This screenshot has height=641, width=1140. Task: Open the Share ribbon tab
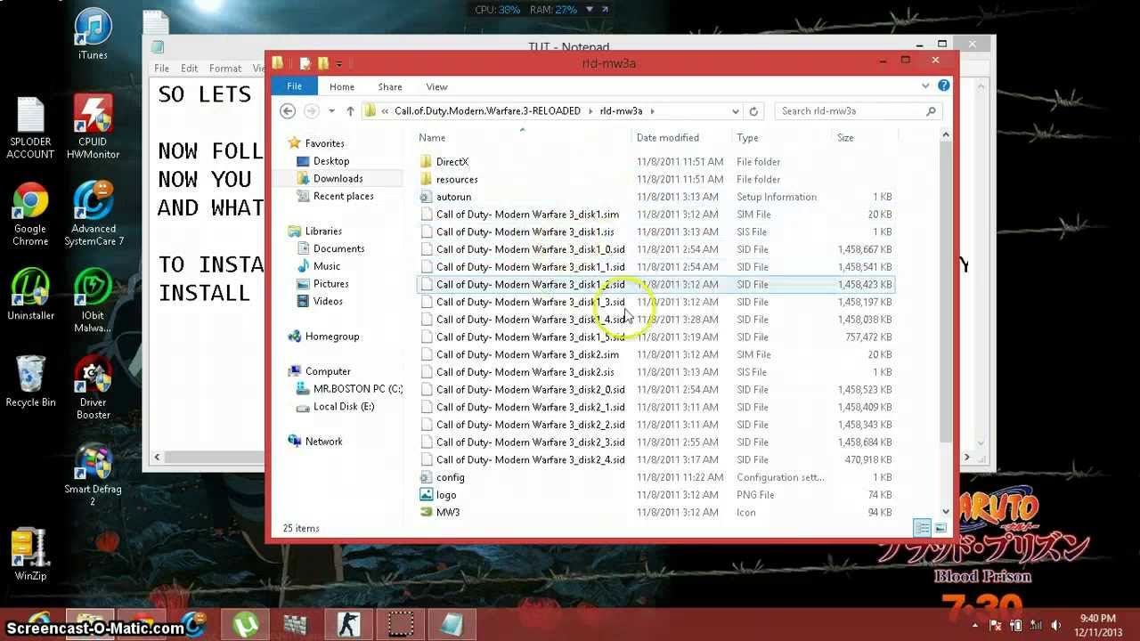(x=390, y=86)
